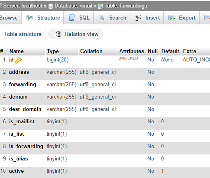Click the Relation view icon
This screenshot has height=178, width=210.
[58, 34]
